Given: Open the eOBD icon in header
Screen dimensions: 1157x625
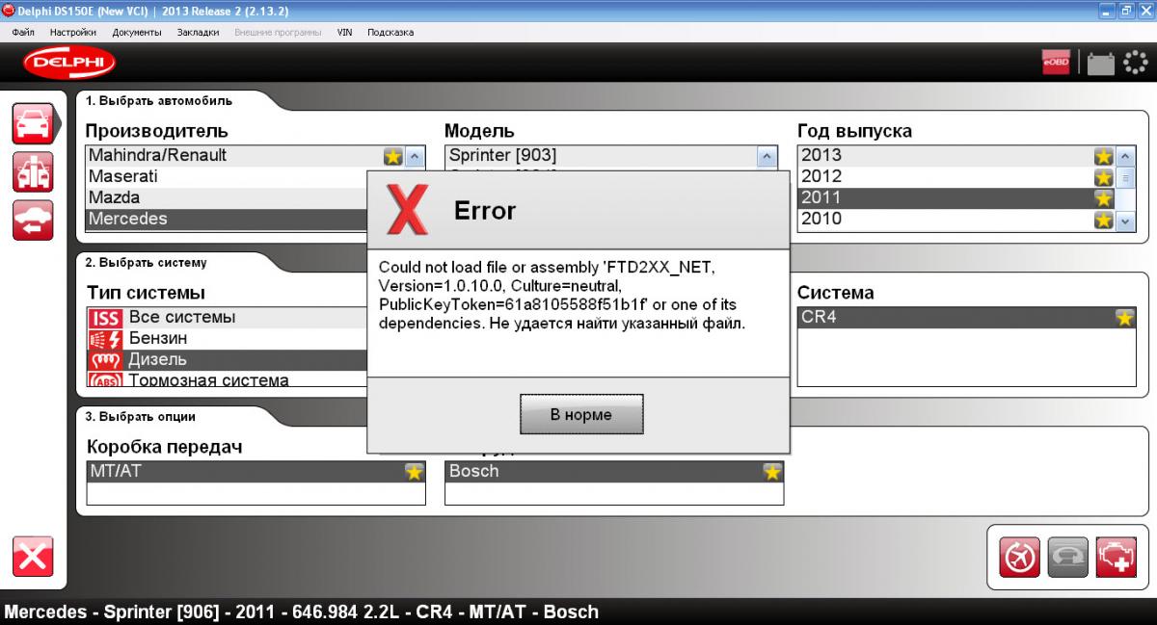Looking at the screenshot, I should 1056,63.
